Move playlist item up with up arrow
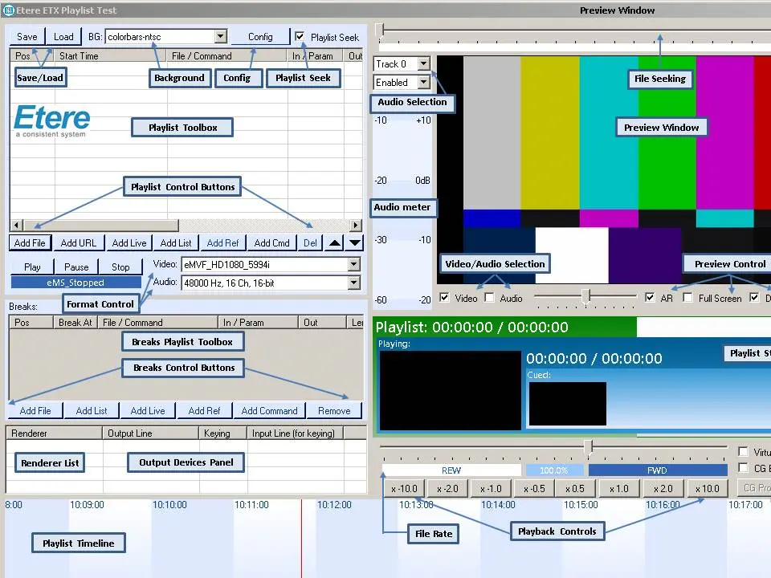This screenshot has height=578, width=771. pos(334,243)
